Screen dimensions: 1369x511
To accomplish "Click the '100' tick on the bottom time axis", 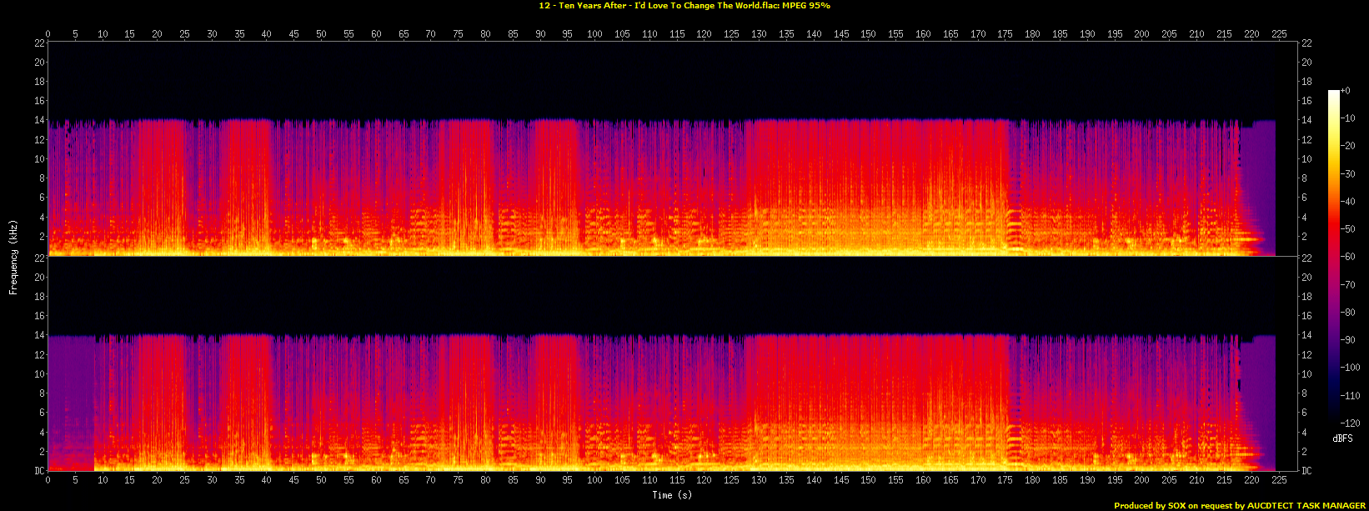I will coord(594,479).
